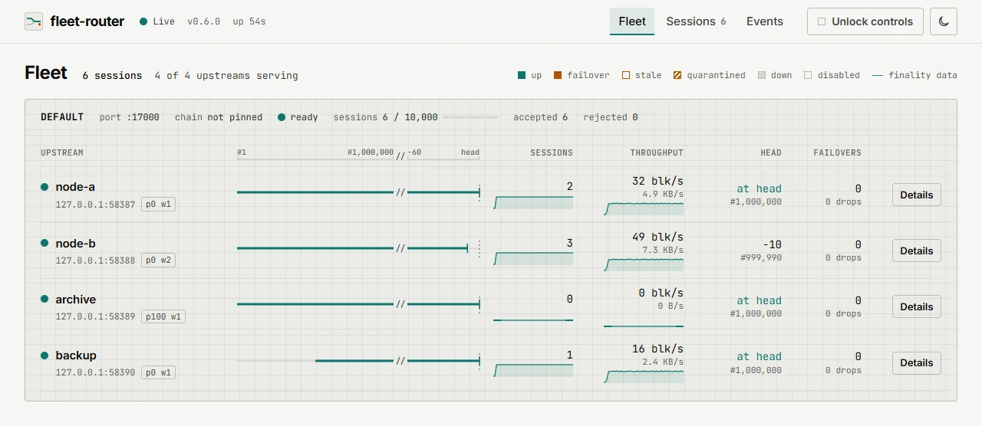This screenshot has height=426, width=982.
Task: Click the sessions 6 / 10,000 progress bar
Action: (x=470, y=117)
